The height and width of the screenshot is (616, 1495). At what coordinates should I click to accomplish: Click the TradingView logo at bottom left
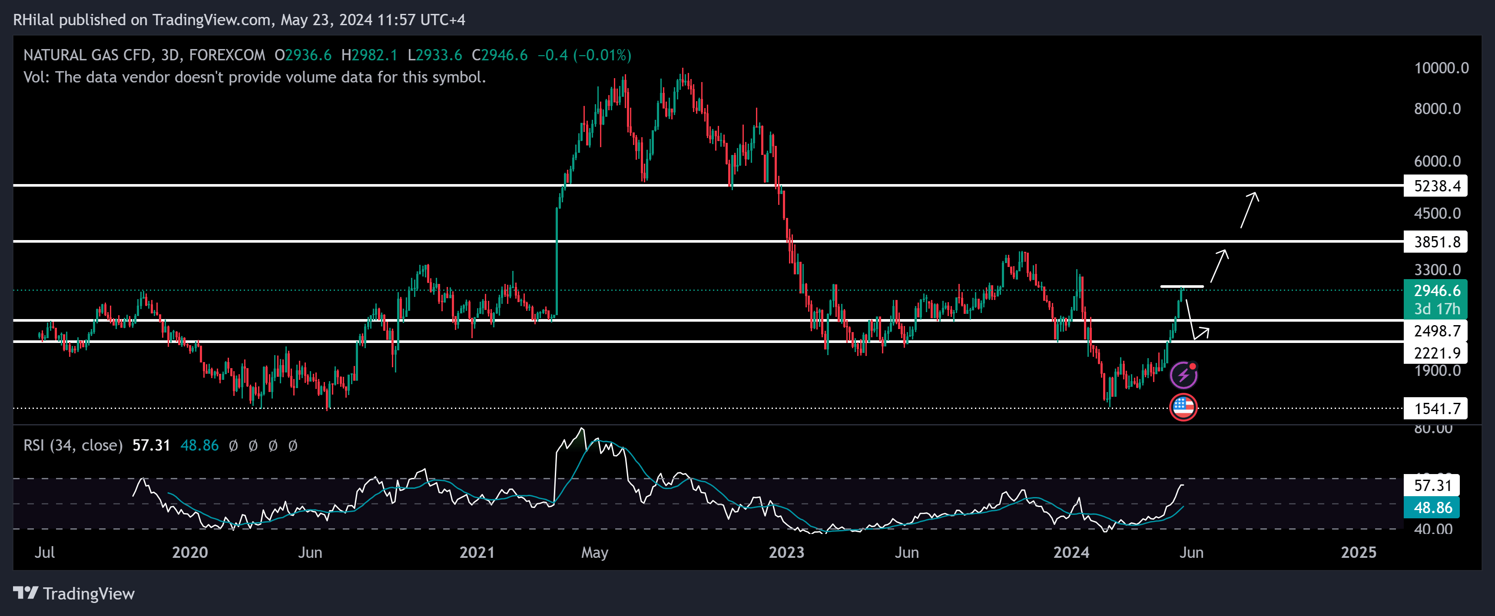(x=74, y=593)
